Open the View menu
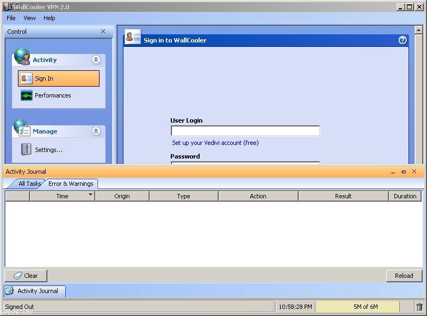Image resolution: width=427 pixels, height=316 pixels. 29,18
